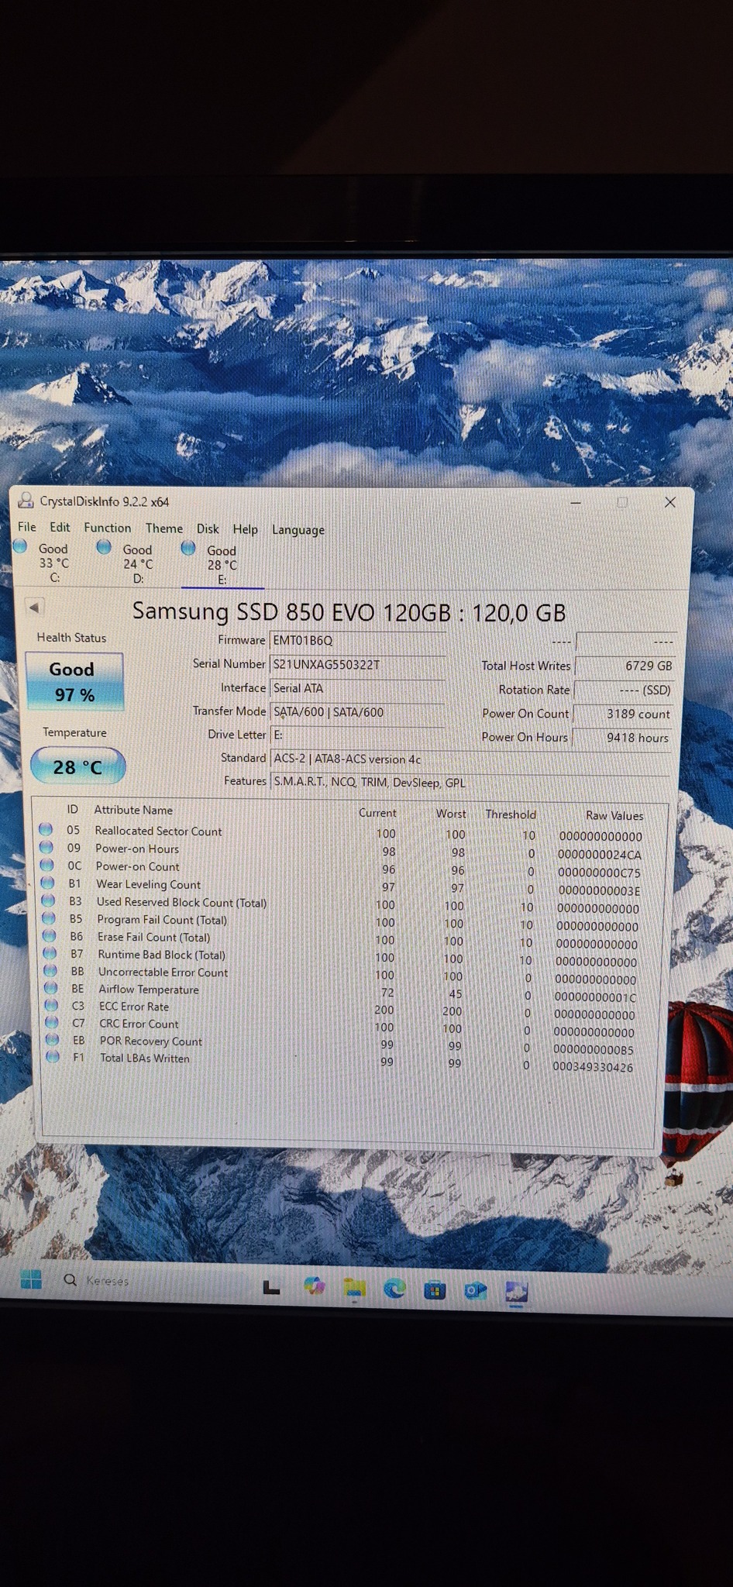Click the status icon for Used Reserved Block Count

(x=49, y=900)
